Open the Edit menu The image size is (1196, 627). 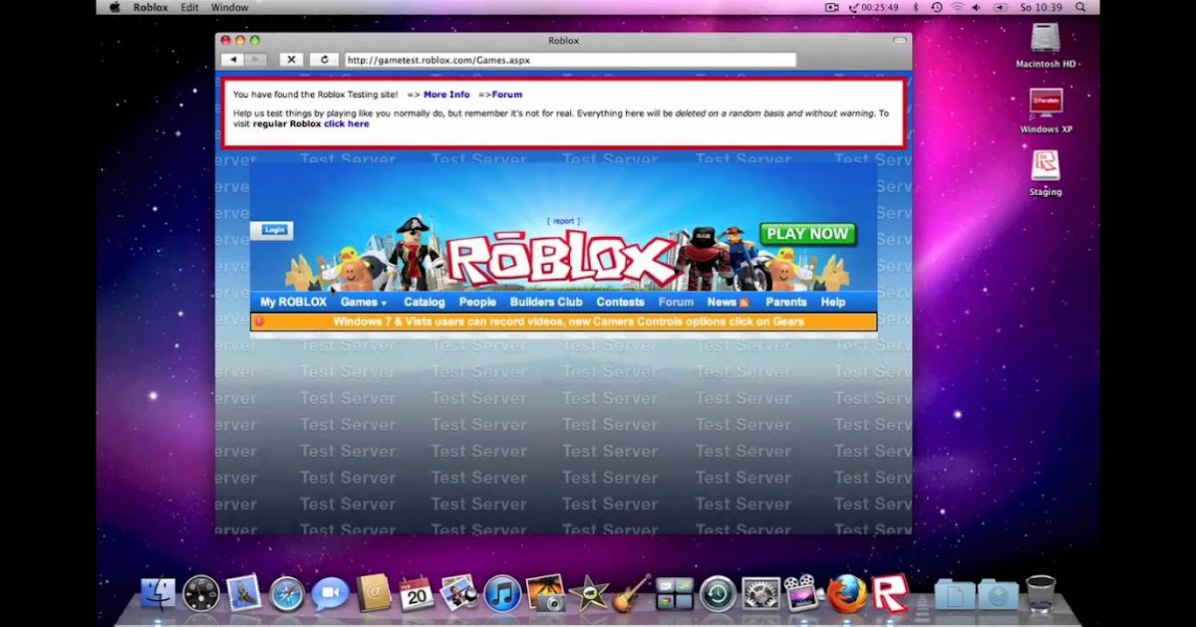[x=189, y=7]
